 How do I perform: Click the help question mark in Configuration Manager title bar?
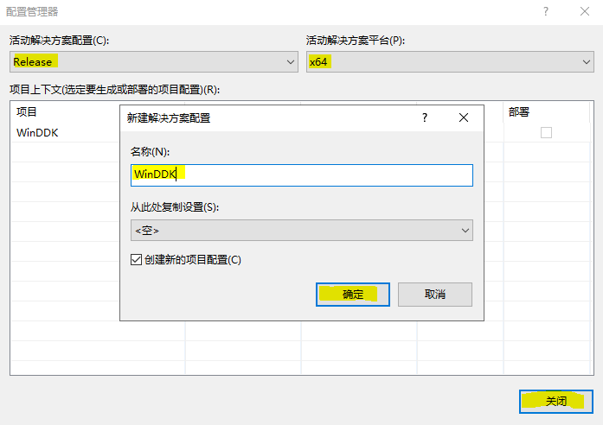546,11
